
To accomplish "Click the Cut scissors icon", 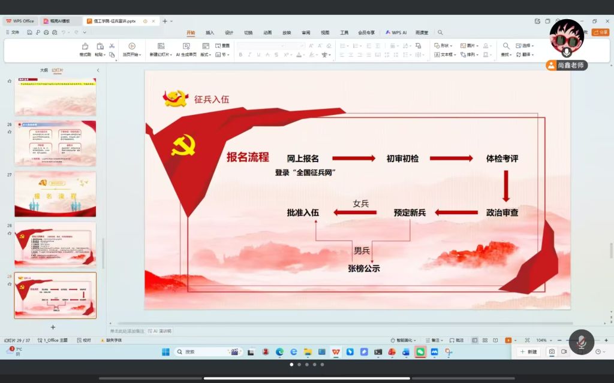I will click(112, 46).
